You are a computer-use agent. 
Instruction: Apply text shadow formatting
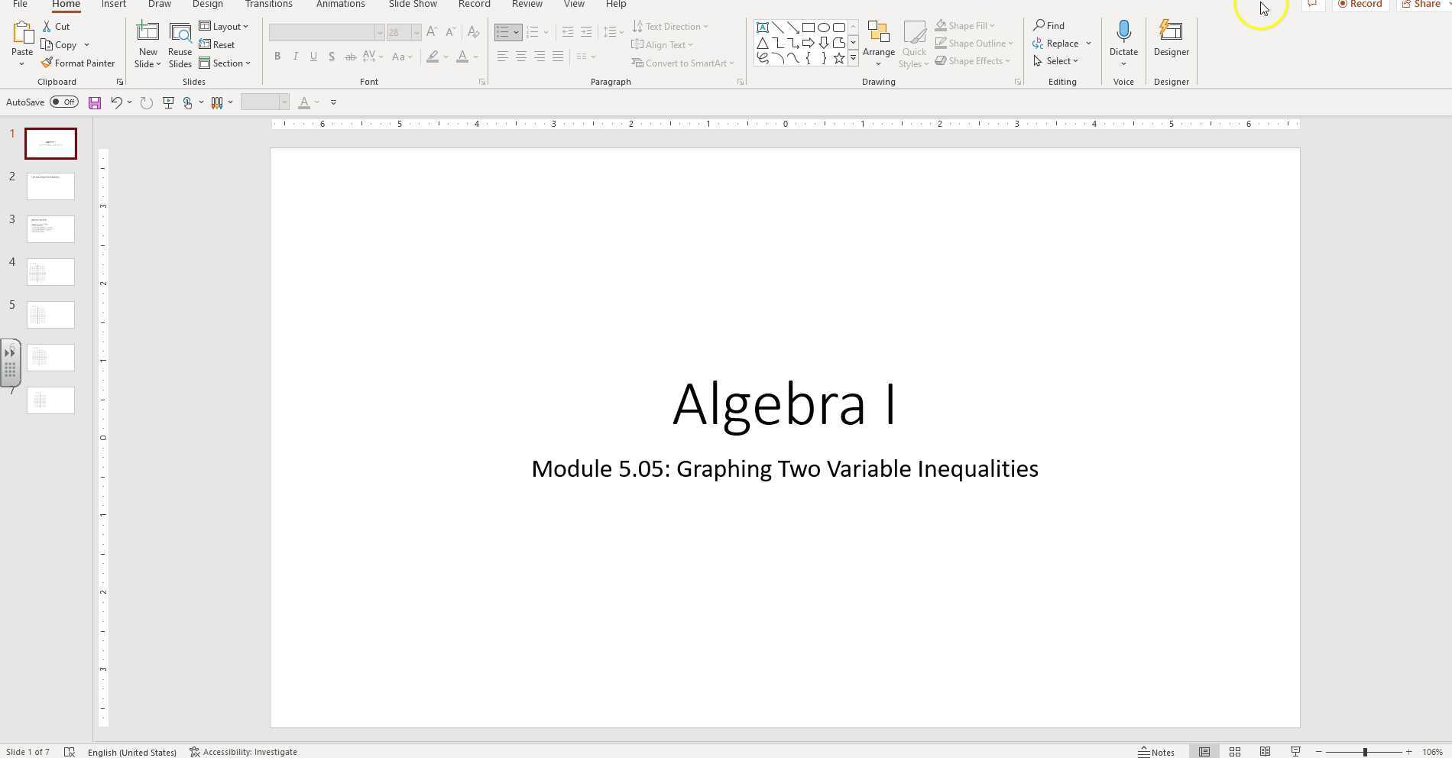332,57
